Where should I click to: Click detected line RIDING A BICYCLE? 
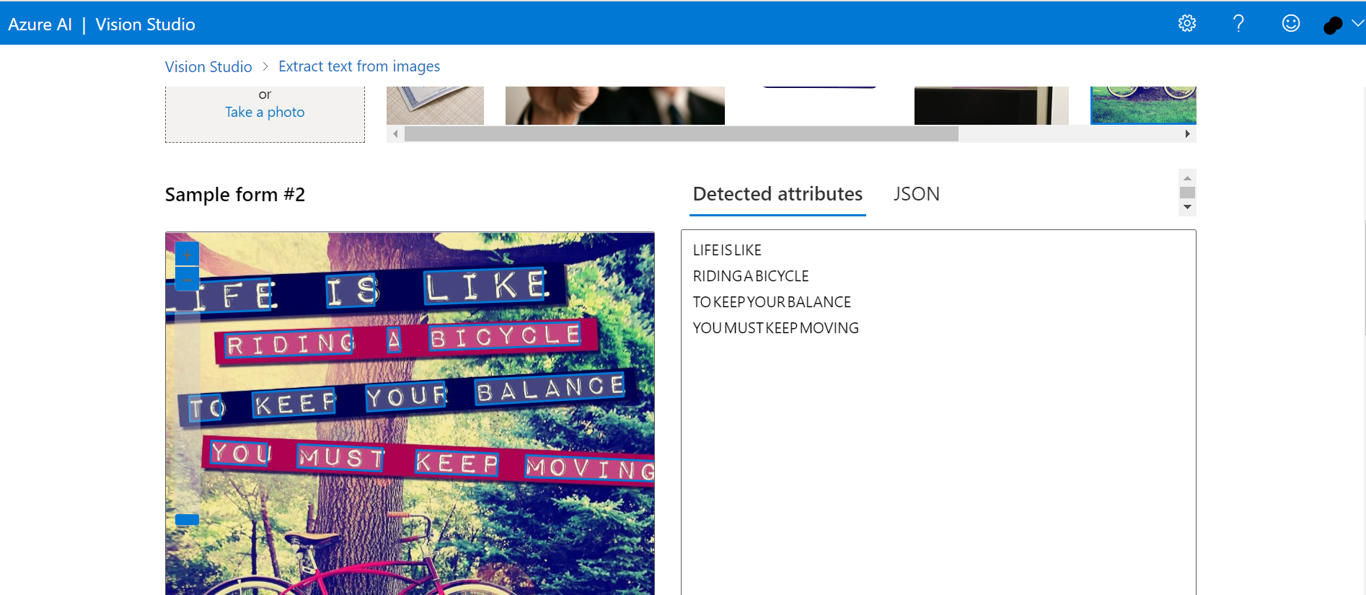[x=751, y=276]
